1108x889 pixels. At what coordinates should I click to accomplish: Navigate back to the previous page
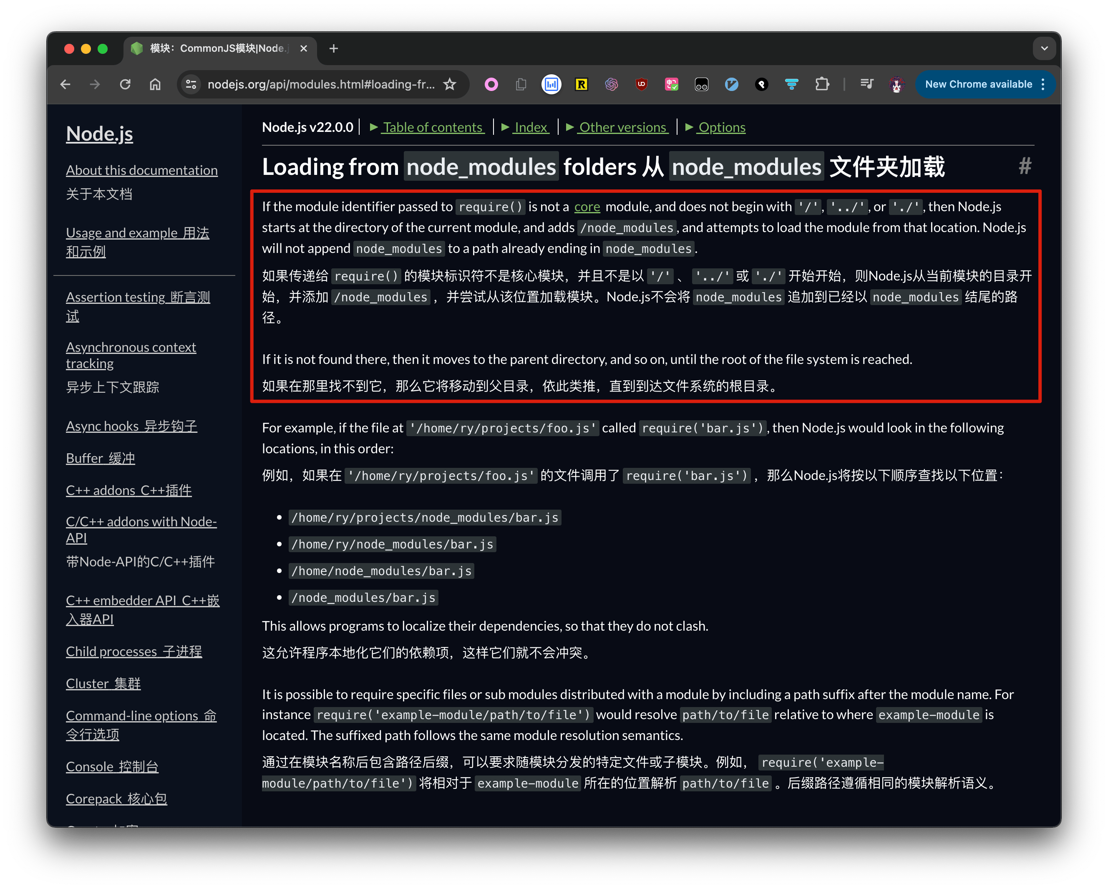point(65,84)
